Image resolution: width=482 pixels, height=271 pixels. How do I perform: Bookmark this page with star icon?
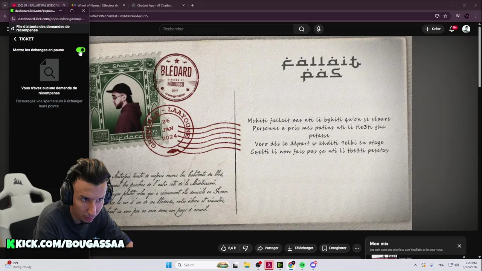[445, 16]
